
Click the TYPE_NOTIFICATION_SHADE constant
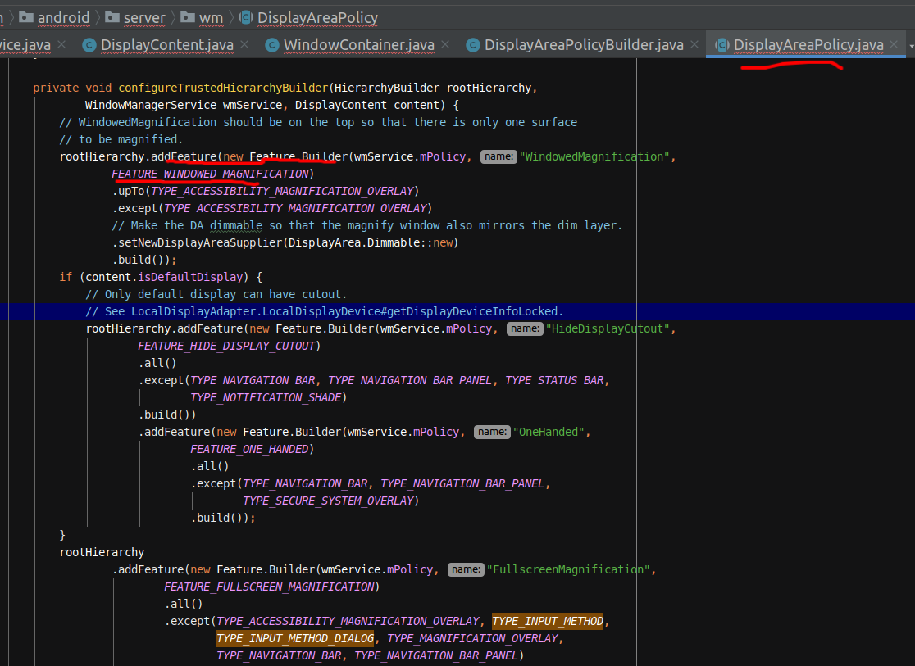(x=266, y=398)
